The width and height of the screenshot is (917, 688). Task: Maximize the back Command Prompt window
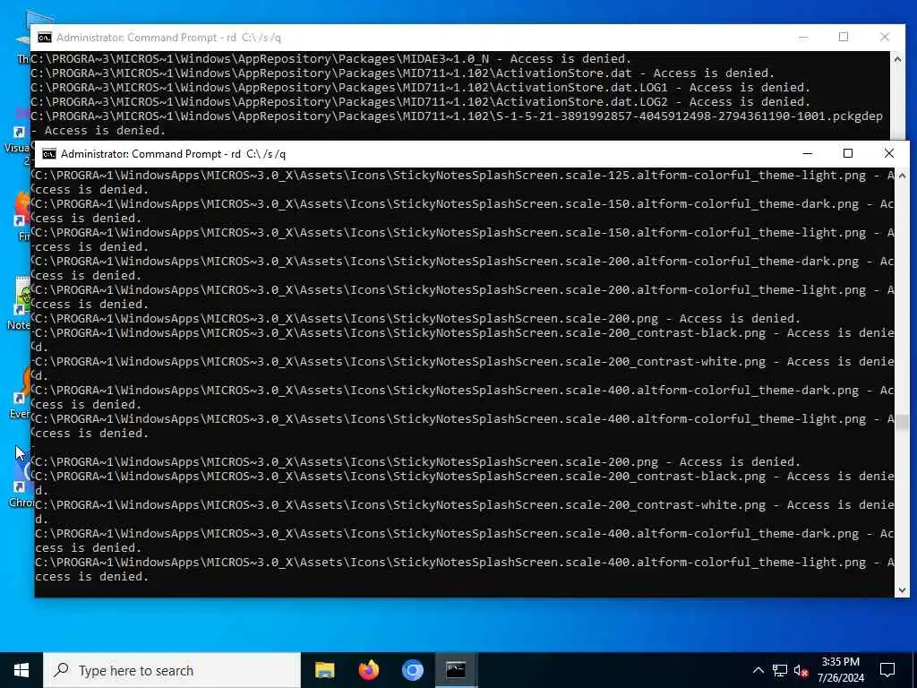[x=844, y=37]
